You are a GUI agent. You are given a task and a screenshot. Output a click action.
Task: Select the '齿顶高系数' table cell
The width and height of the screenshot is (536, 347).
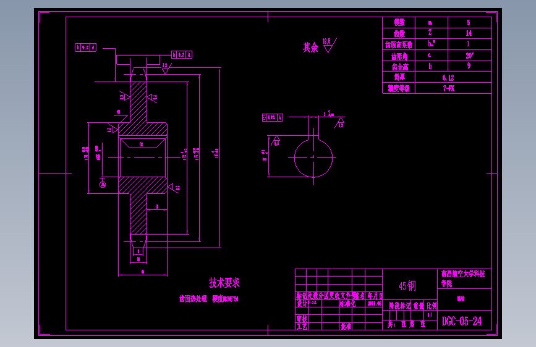pyautogui.click(x=399, y=44)
